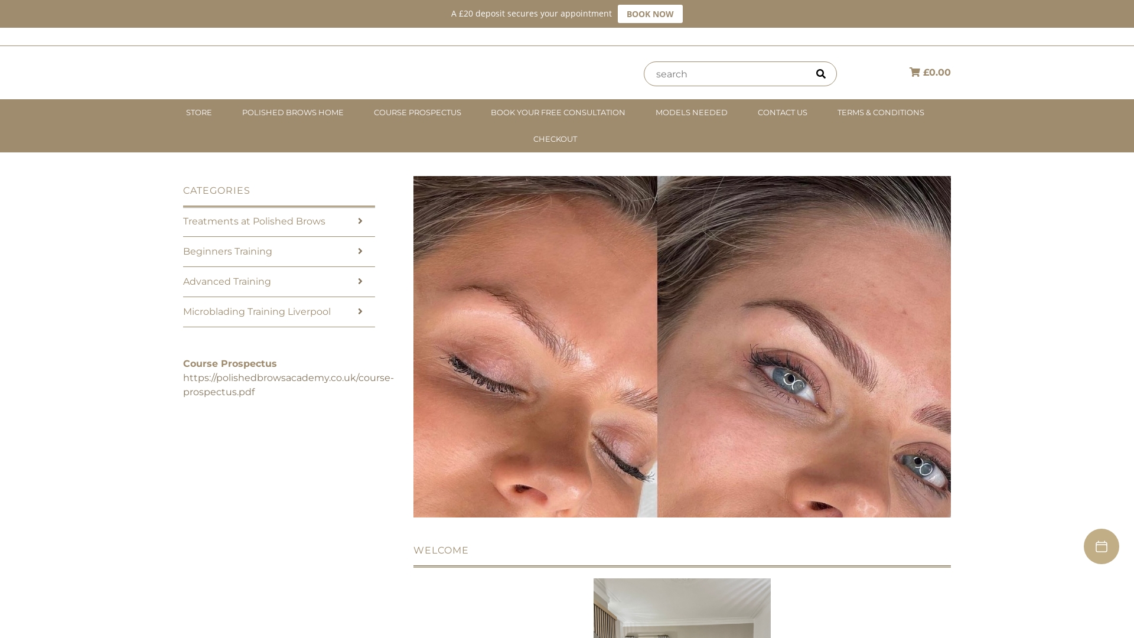
Task: Select the chevron beside Advanced Training
Action: pos(360,281)
